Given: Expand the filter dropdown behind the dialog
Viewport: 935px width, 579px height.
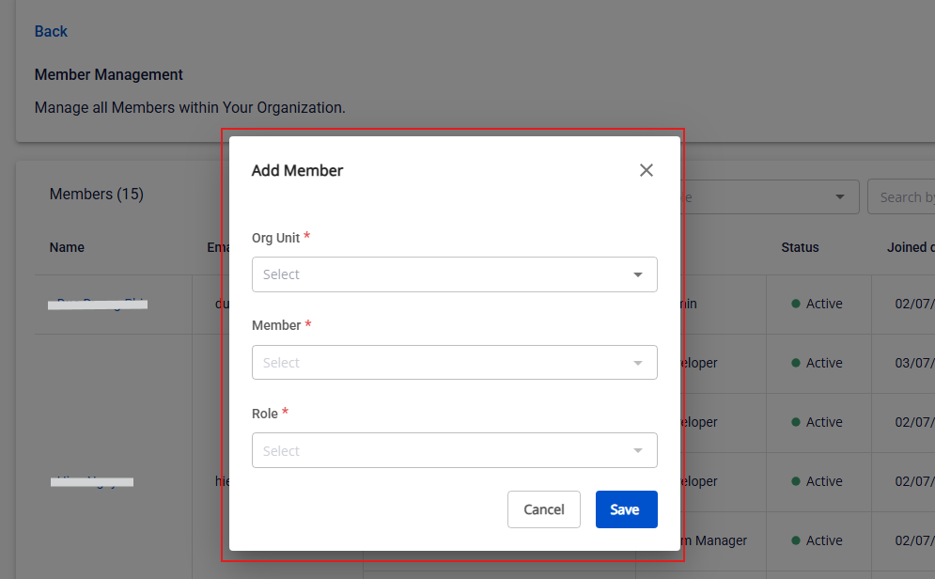Looking at the screenshot, I should tap(839, 197).
